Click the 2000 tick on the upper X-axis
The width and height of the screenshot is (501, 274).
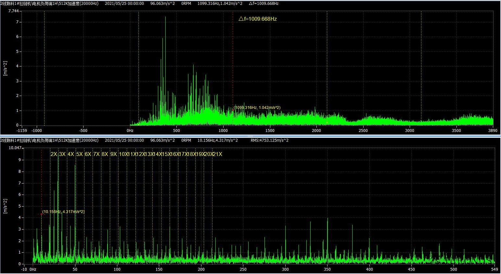pyautogui.click(x=316, y=131)
